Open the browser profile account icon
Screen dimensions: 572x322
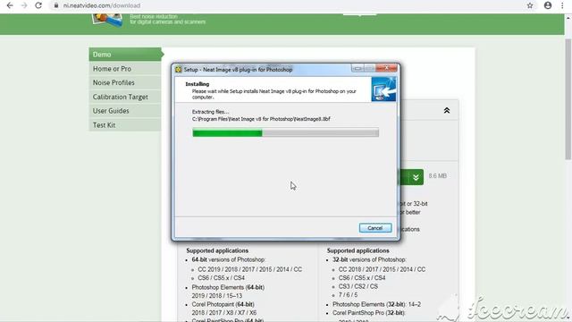point(548,5)
